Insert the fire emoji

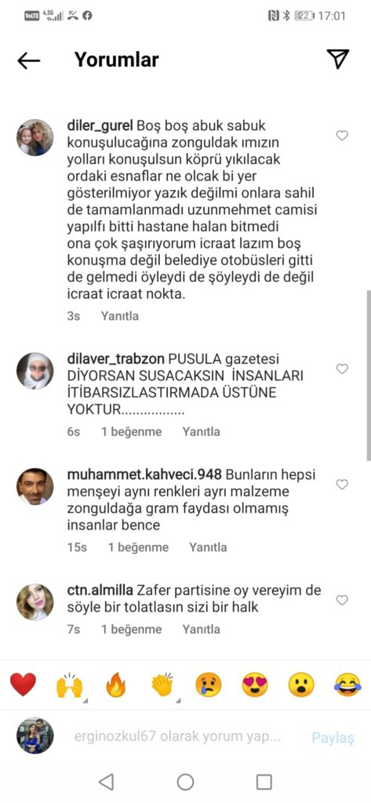click(116, 685)
